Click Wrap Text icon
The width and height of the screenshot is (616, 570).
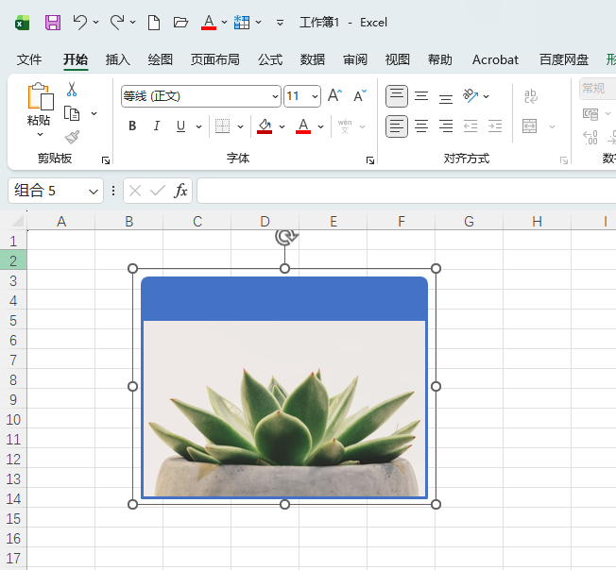530,96
